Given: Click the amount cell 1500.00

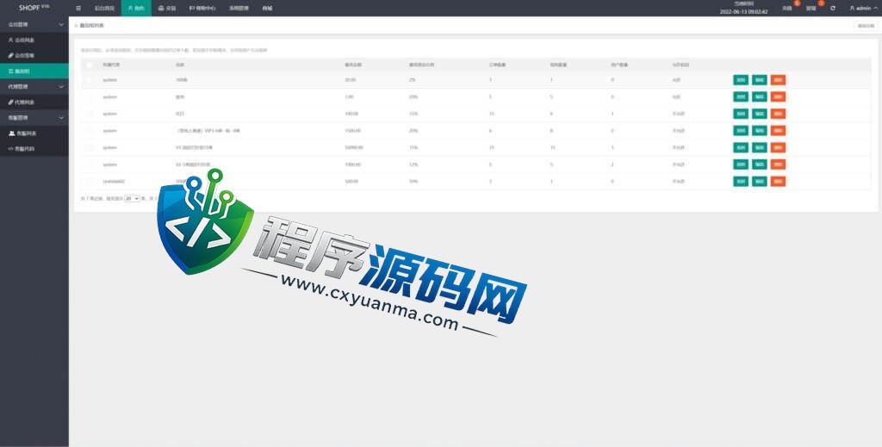Looking at the screenshot, I should tap(352, 130).
